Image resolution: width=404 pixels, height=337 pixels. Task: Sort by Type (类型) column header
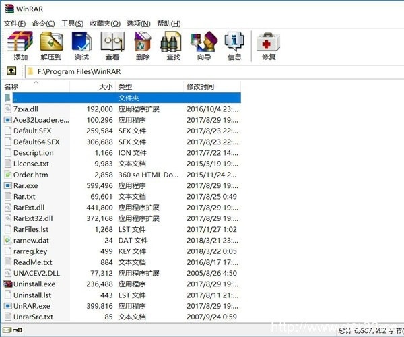149,87
